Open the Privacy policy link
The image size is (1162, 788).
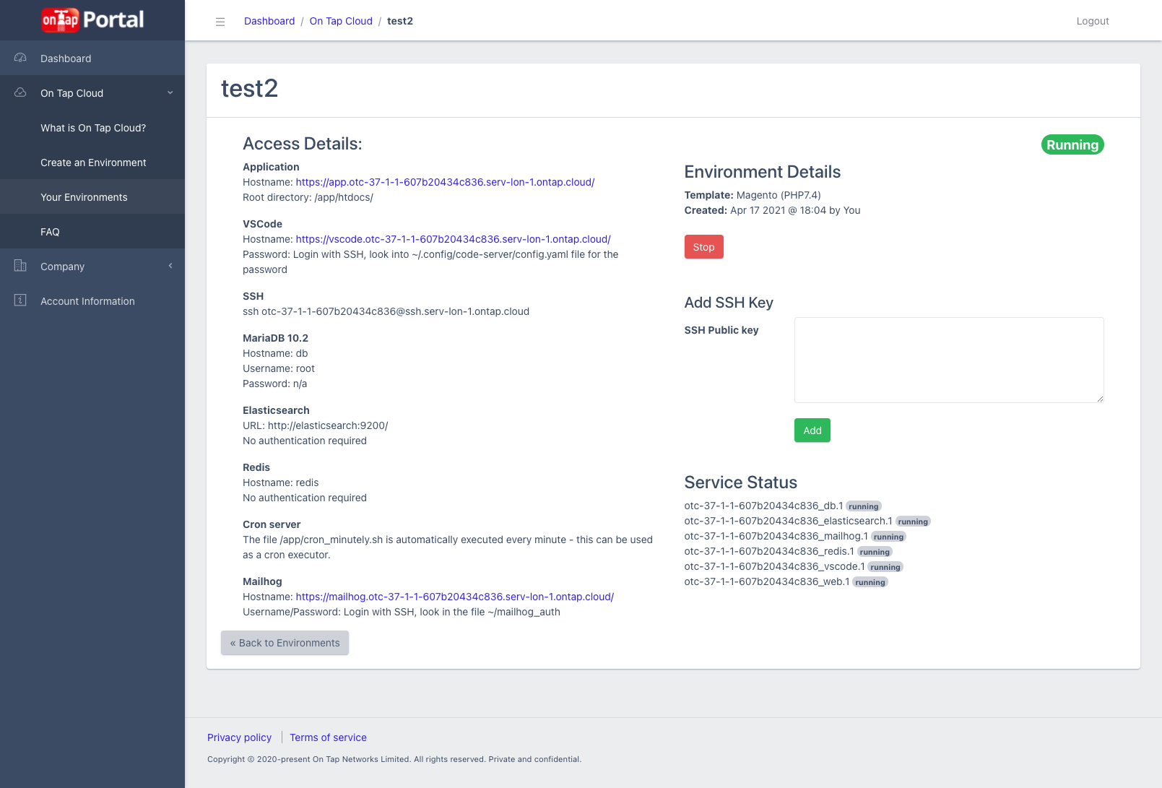click(239, 737)
